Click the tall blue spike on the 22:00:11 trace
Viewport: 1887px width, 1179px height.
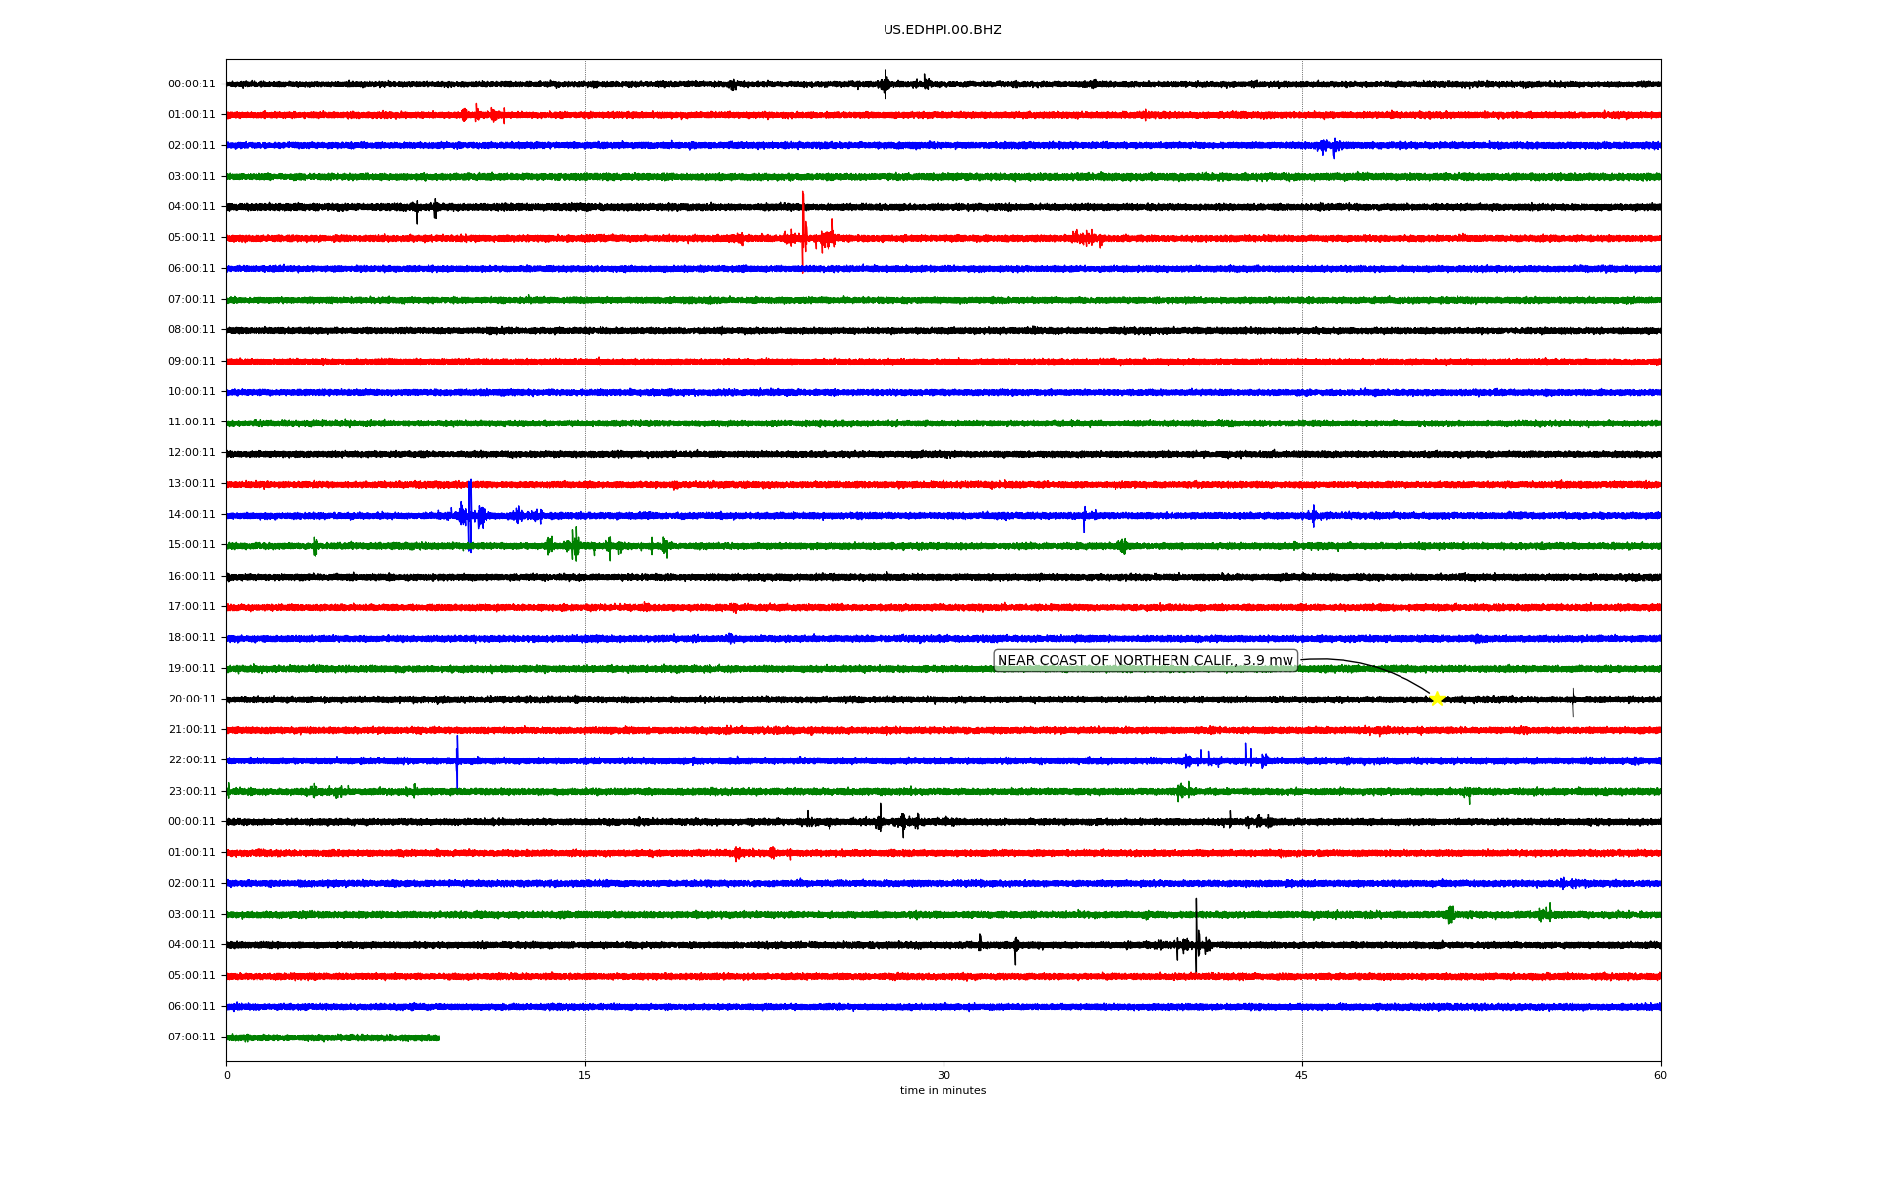[457, 761]
